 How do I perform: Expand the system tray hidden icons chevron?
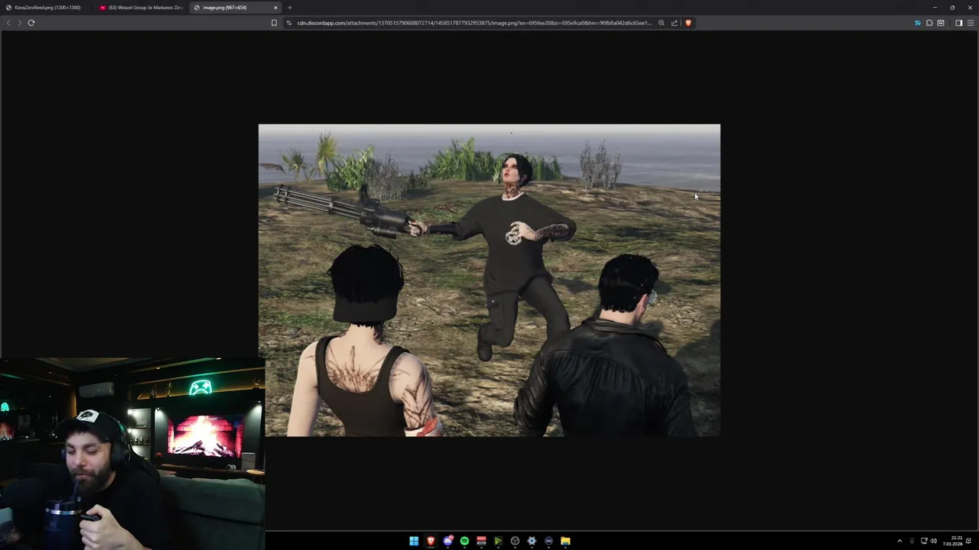tap(899, 541)
